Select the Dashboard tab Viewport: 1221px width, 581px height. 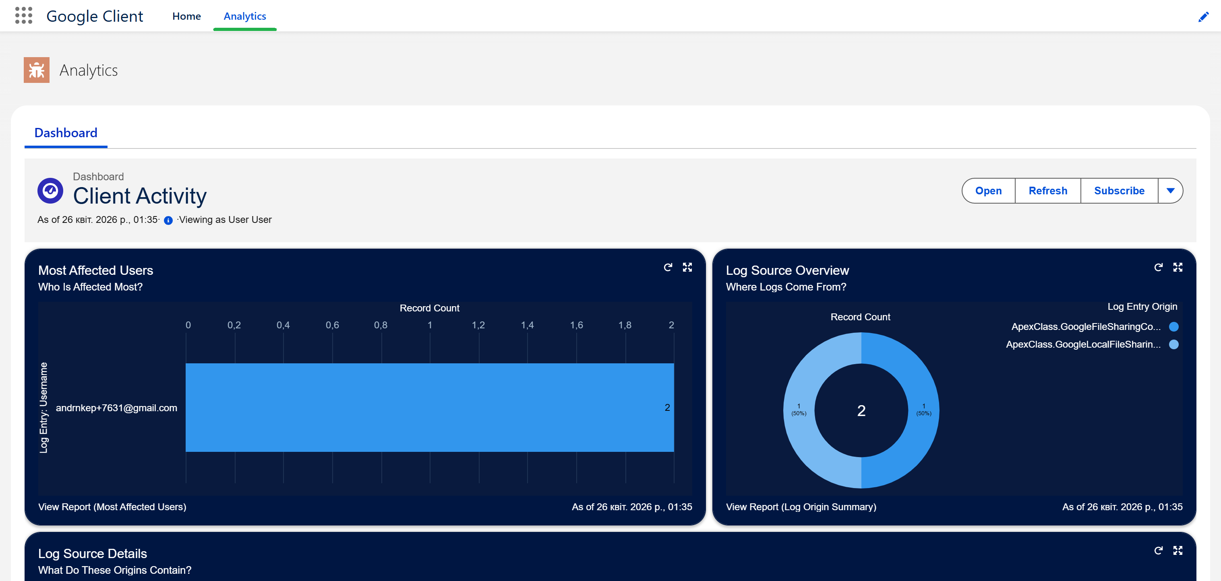(x=66, y=133)
